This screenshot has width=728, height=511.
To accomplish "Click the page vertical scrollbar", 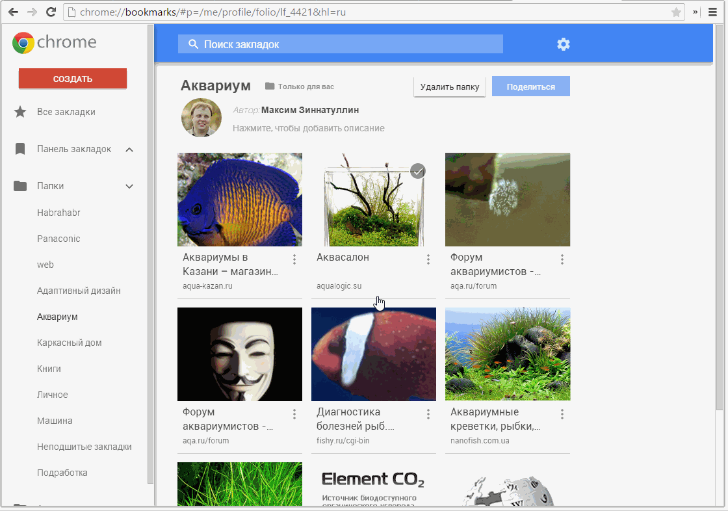I will pyautogui.click(x=720, y=218).
